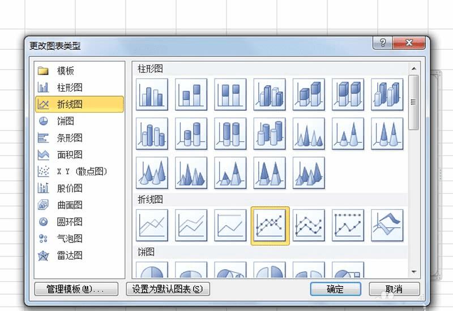
Task: Select the 3-D line chart
Action: click(387, 225)
